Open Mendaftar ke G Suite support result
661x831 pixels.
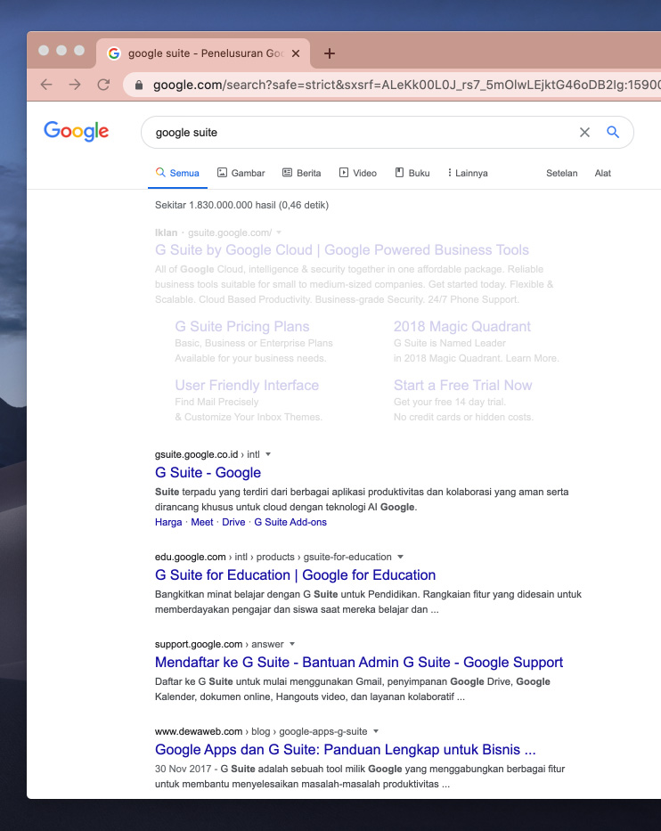[x=359, y=662]
